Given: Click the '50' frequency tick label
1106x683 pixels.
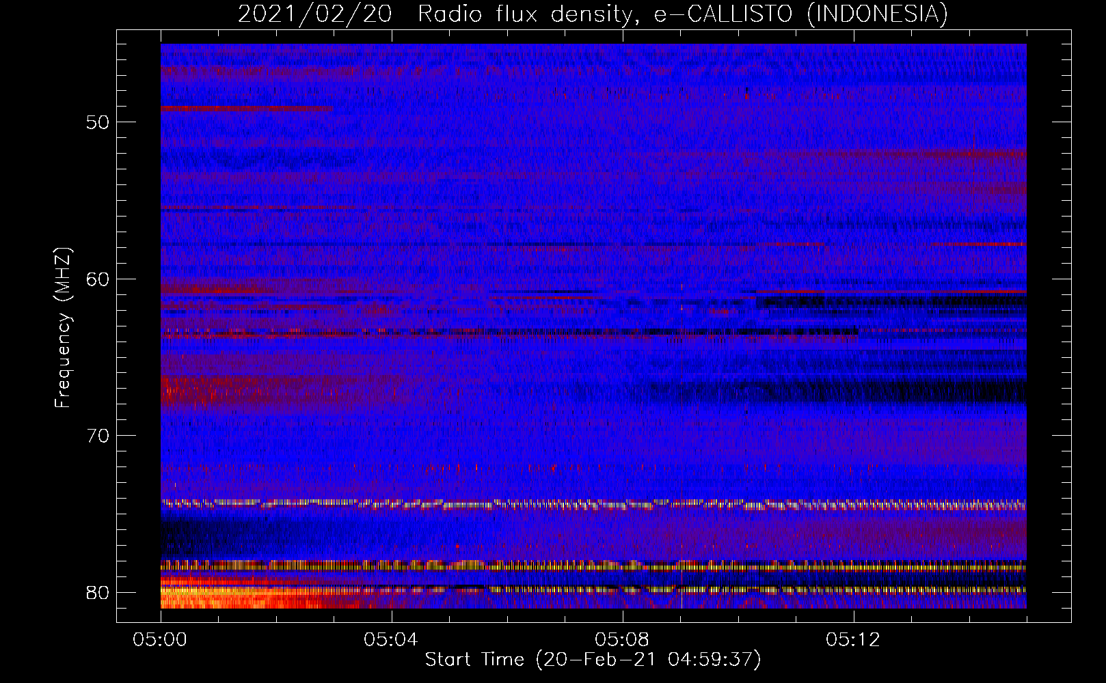Looking at the screenshot, I should click(x=98, y=122).
